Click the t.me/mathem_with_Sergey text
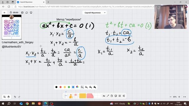 coord(18,42)
